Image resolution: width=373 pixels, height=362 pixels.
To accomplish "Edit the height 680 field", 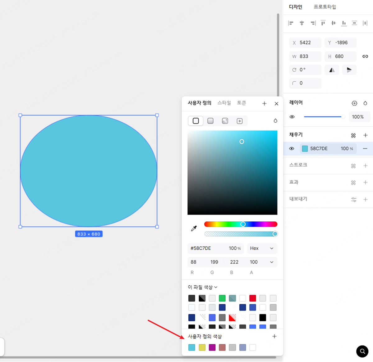I will click(341, 56).
